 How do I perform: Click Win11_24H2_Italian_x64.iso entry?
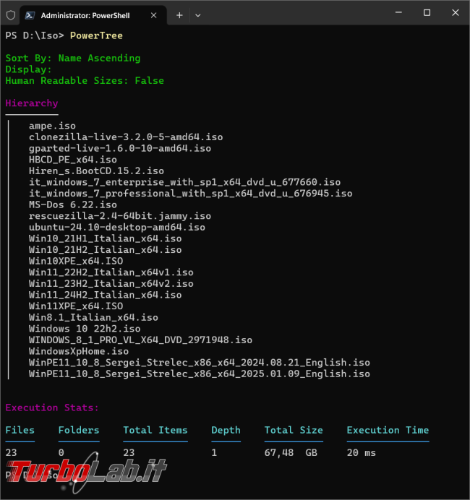(106, 295)
